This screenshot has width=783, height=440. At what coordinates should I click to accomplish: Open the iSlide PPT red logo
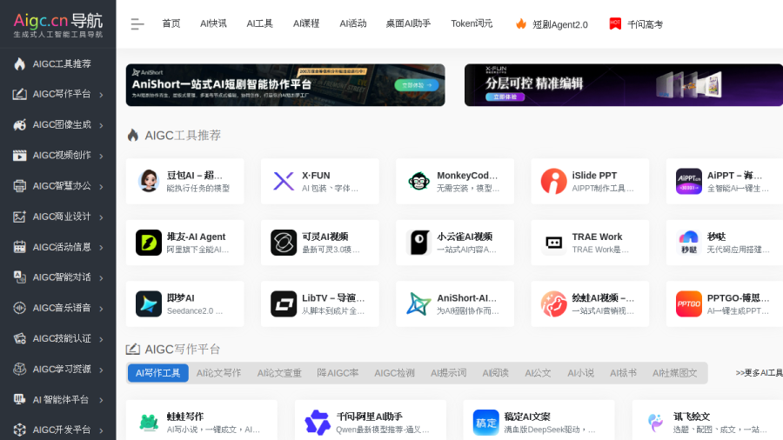click(554, 181)
